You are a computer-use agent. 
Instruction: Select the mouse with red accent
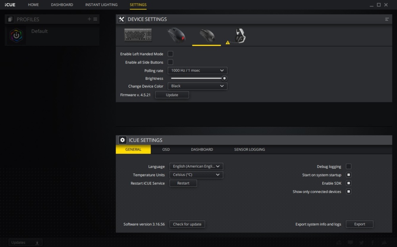click(x=177, y=35)
